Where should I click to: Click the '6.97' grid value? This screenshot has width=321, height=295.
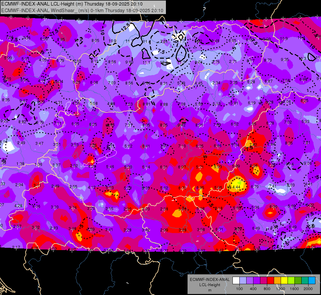pos(182,167)
